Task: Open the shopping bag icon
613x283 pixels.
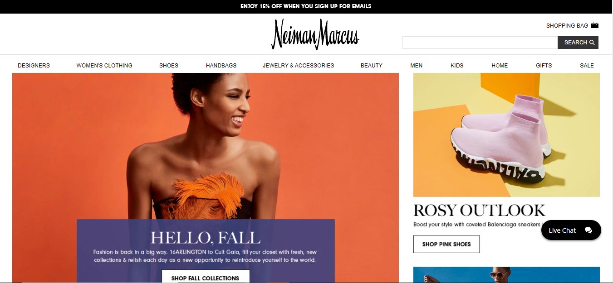Action: click(x=594, y=25)
